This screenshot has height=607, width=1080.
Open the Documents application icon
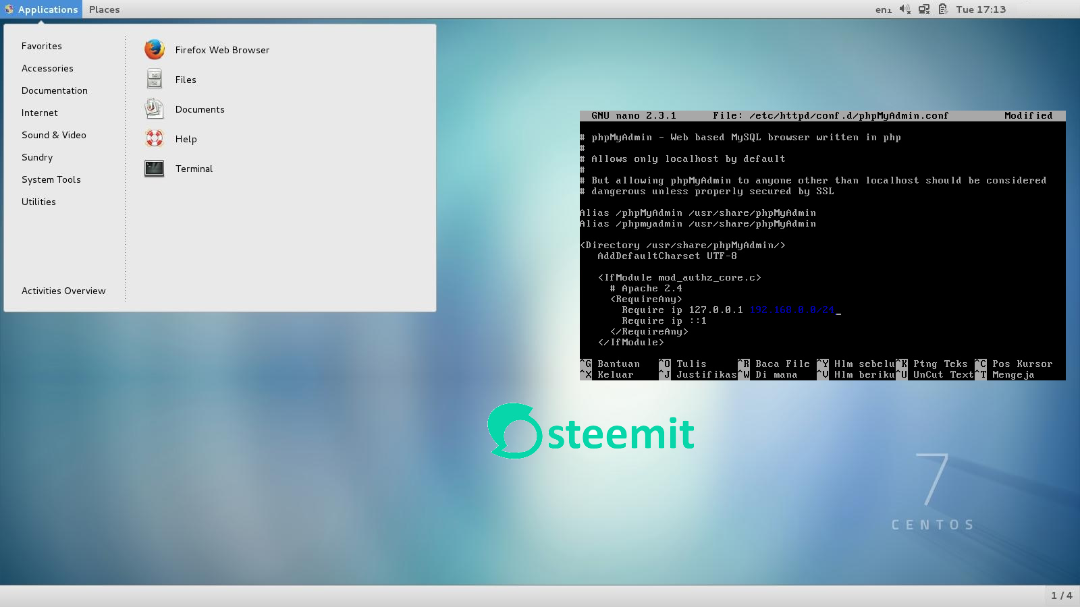[155, 109]
